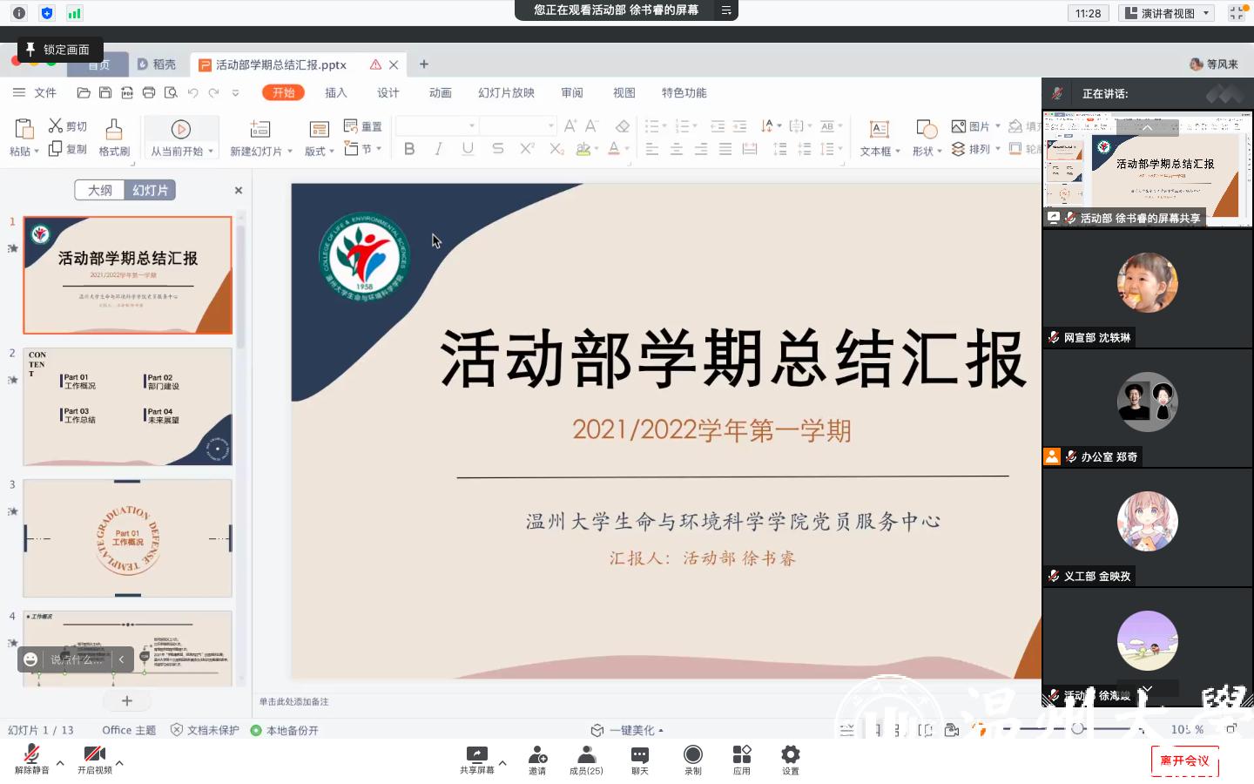Toggle 开启视频 camera button

pos(94,755)
